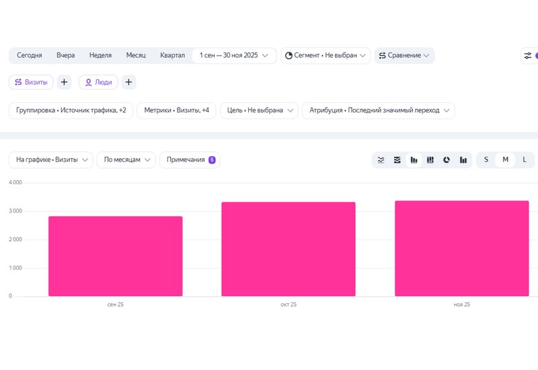Open Метрики • Визиты, +4 selector
The width and height of the screenshot is (538, 370).
tap(176, 110)
